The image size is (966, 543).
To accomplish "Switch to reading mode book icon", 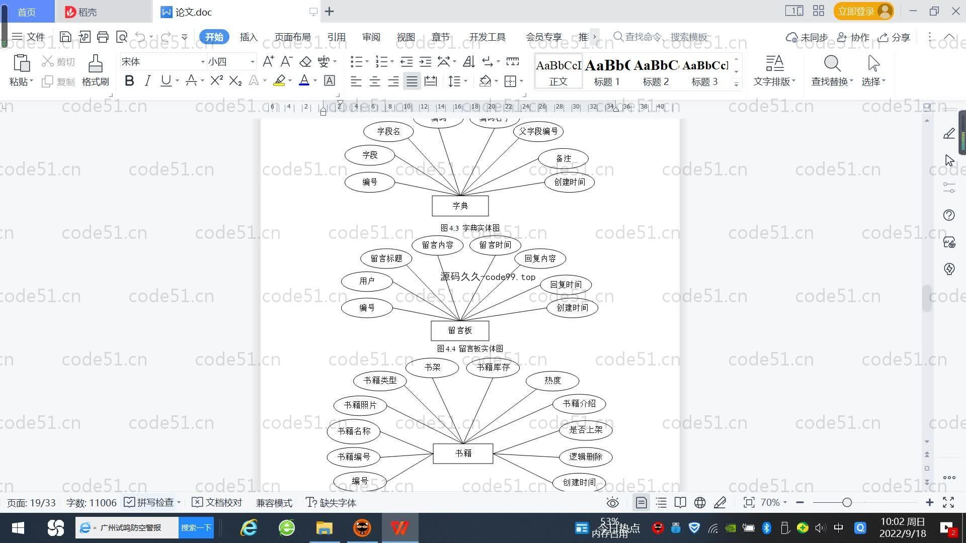I will click(x=680, y=502).
